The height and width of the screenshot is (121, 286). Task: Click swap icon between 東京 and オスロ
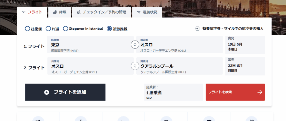(x=135, y=45)
